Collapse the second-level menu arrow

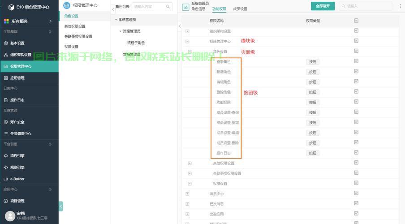click(113, 9)
